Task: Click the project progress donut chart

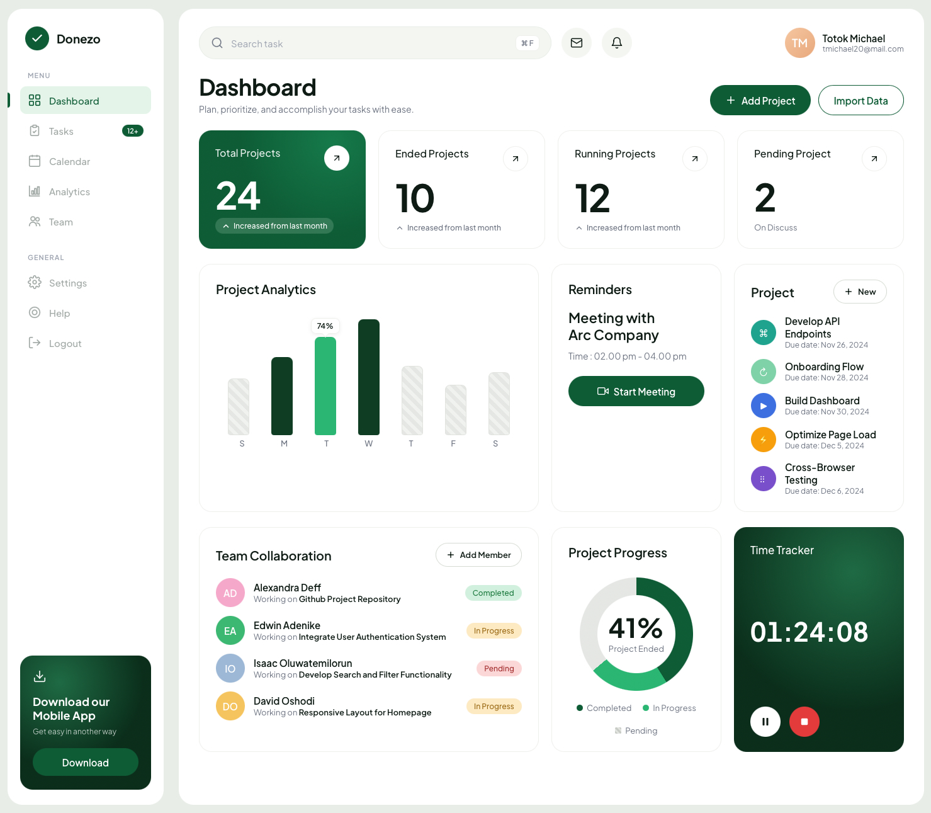Action: point(636,634)
